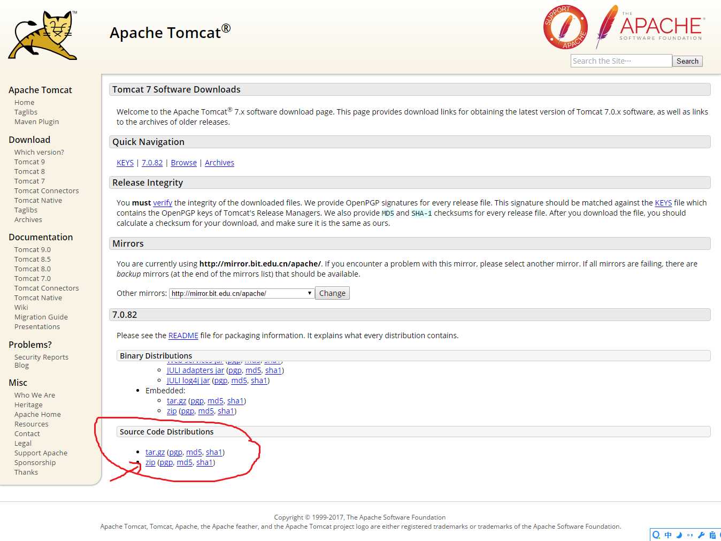Open the Apache Software Foundation feather logo
The image size is (721, 541).
pyautogui.click(x=650, y=26)
